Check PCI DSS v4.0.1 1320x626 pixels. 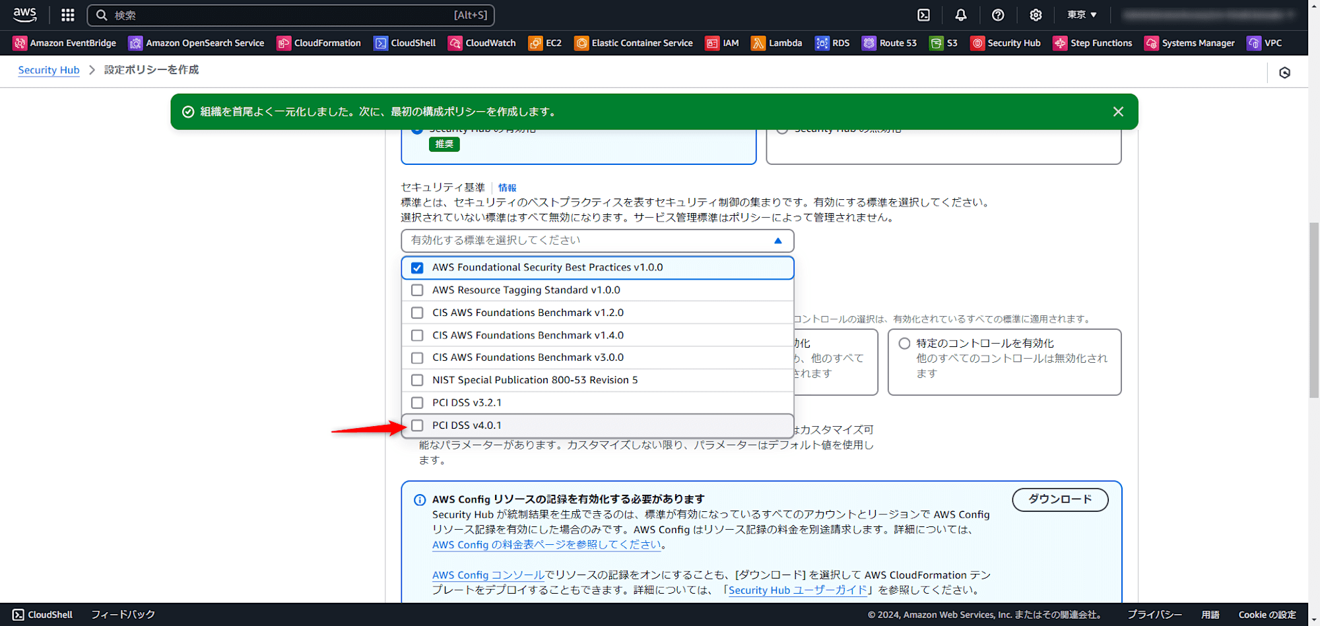(417, 425)
